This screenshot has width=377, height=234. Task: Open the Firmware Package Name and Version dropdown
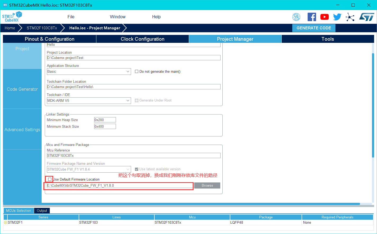click(x=89, y=169)
